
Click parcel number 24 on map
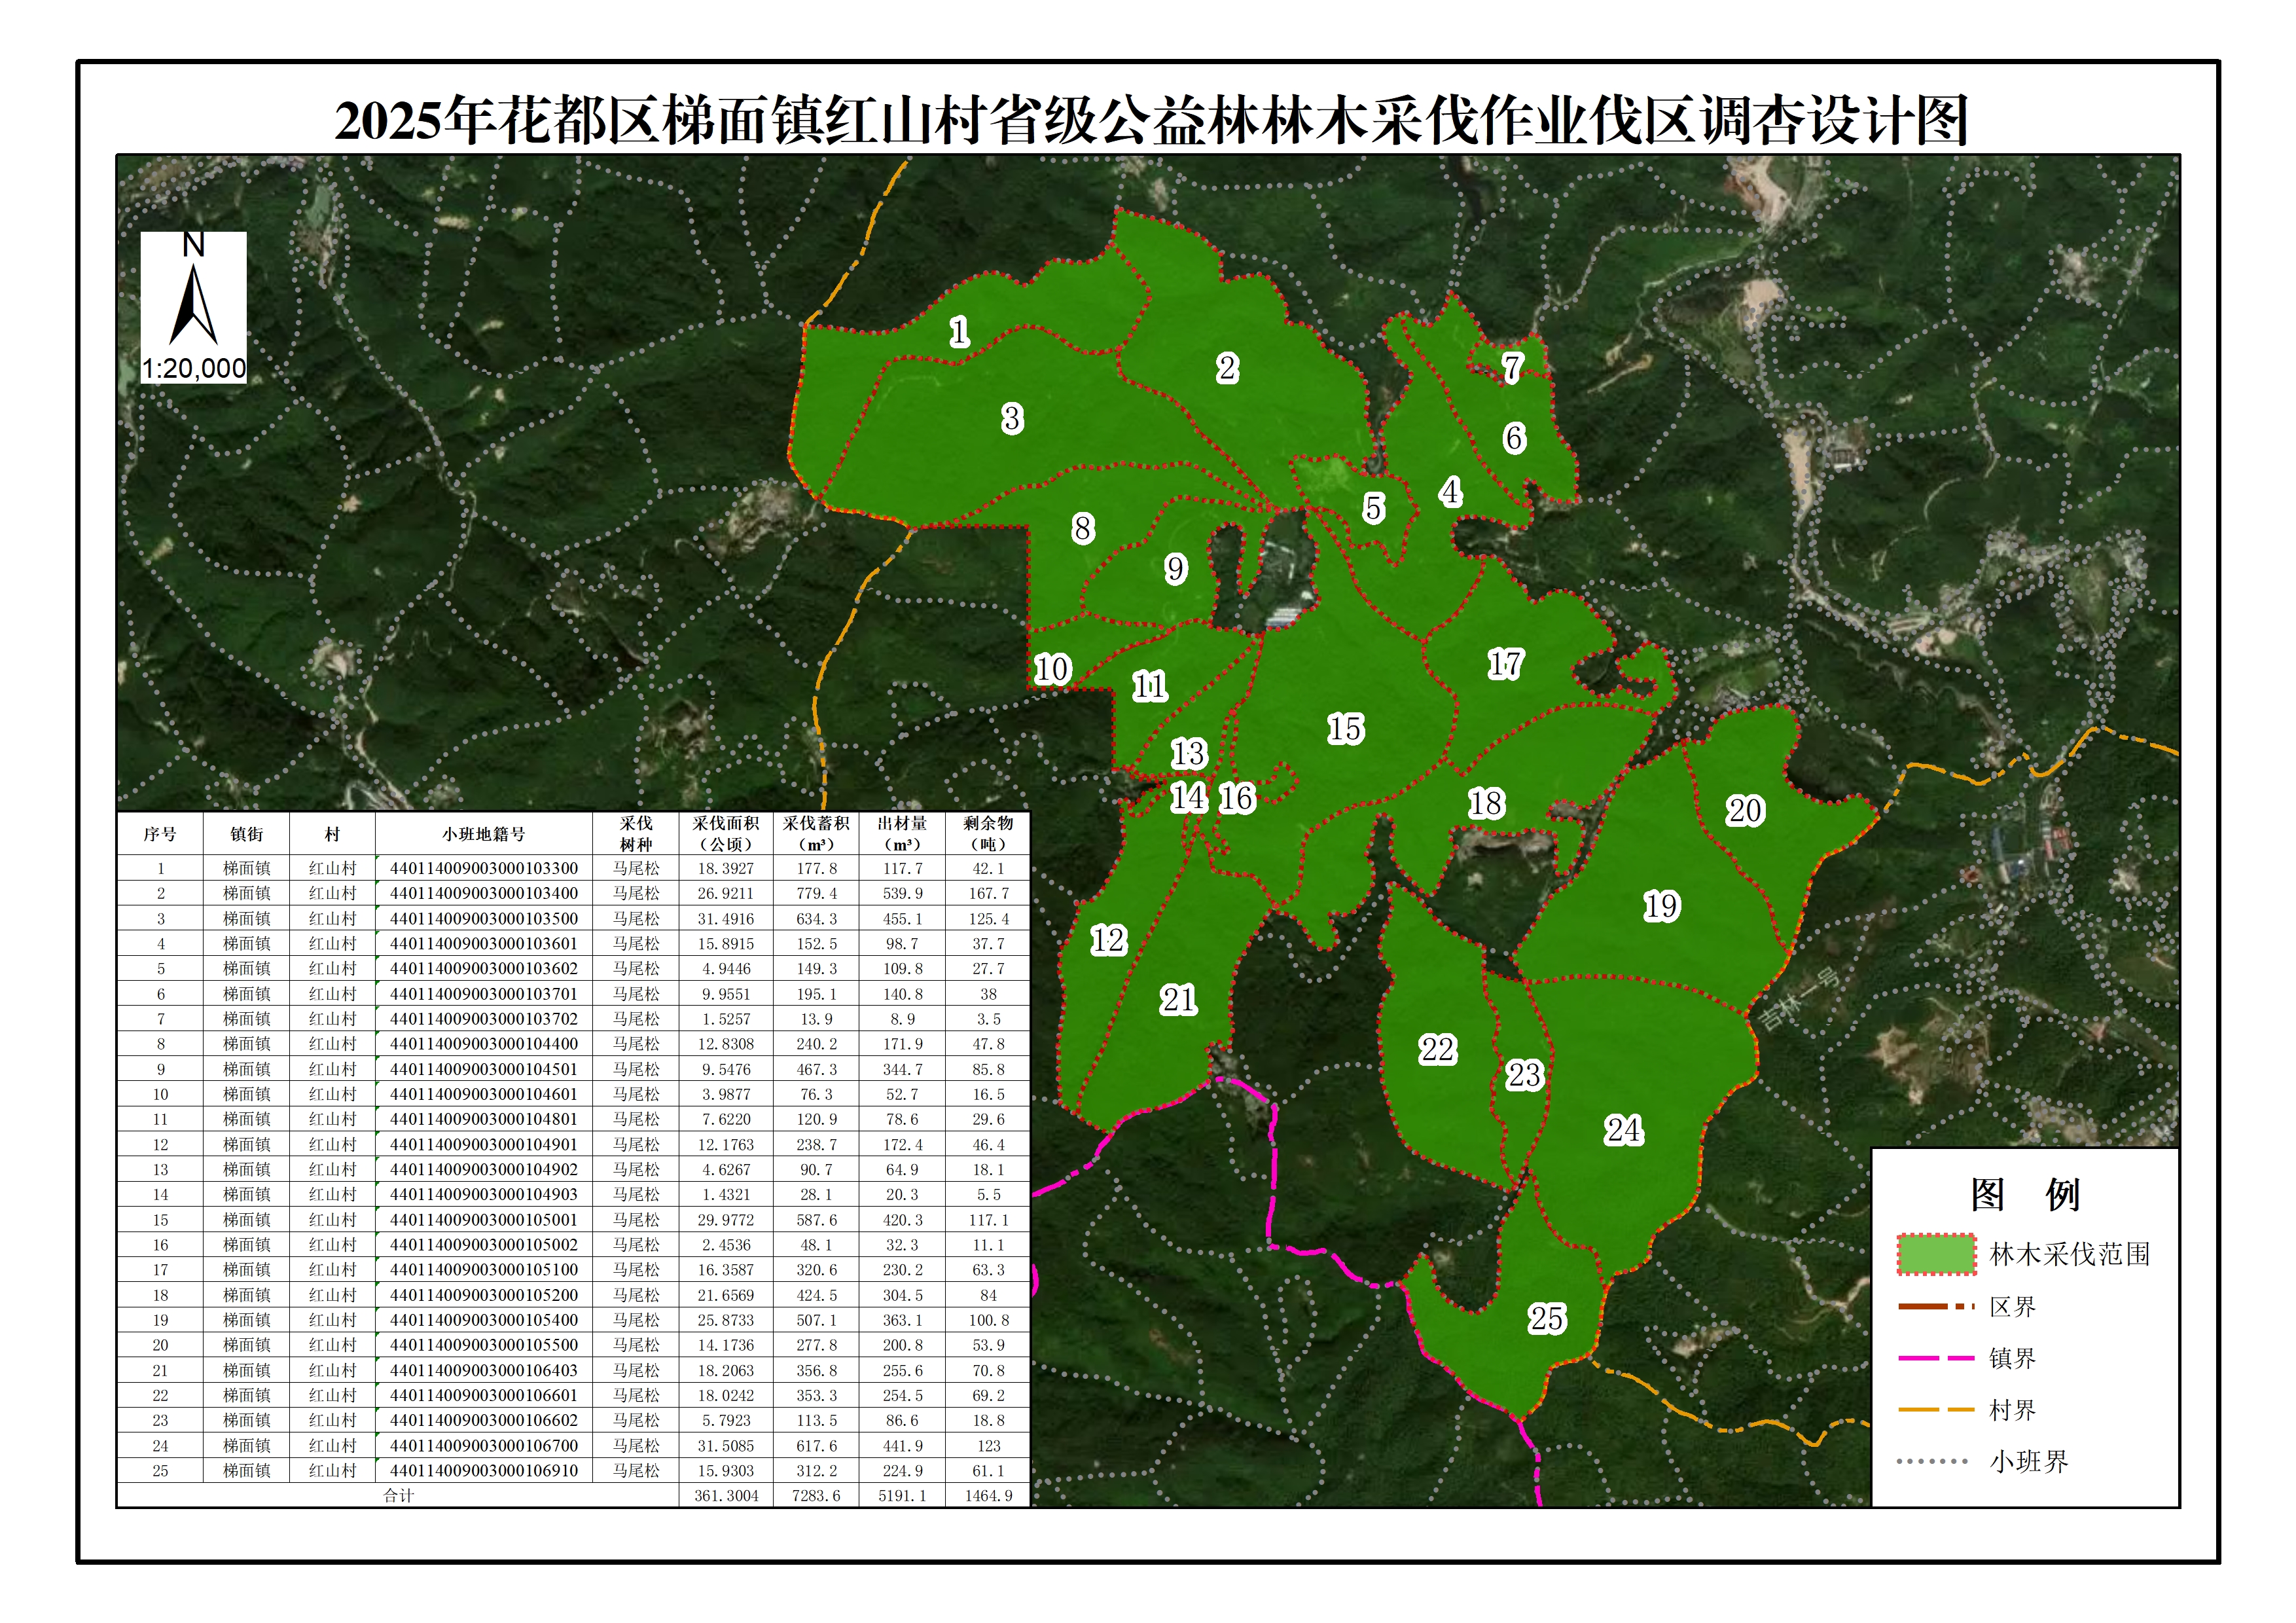1623,1130
